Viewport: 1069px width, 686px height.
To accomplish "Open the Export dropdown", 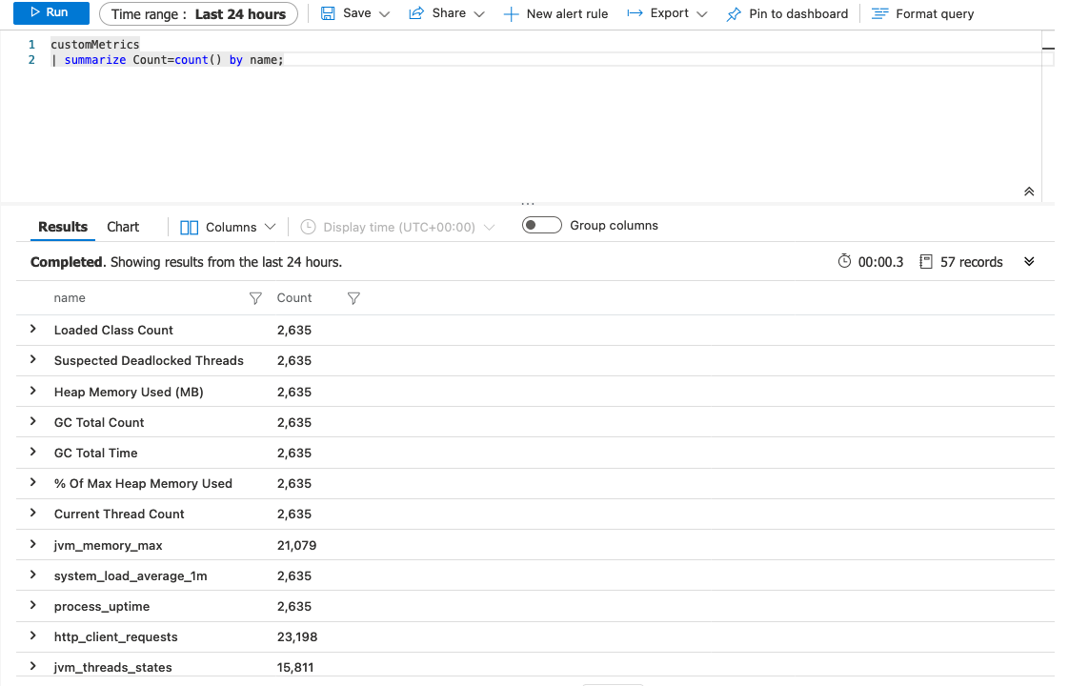I will click(667, 13).
